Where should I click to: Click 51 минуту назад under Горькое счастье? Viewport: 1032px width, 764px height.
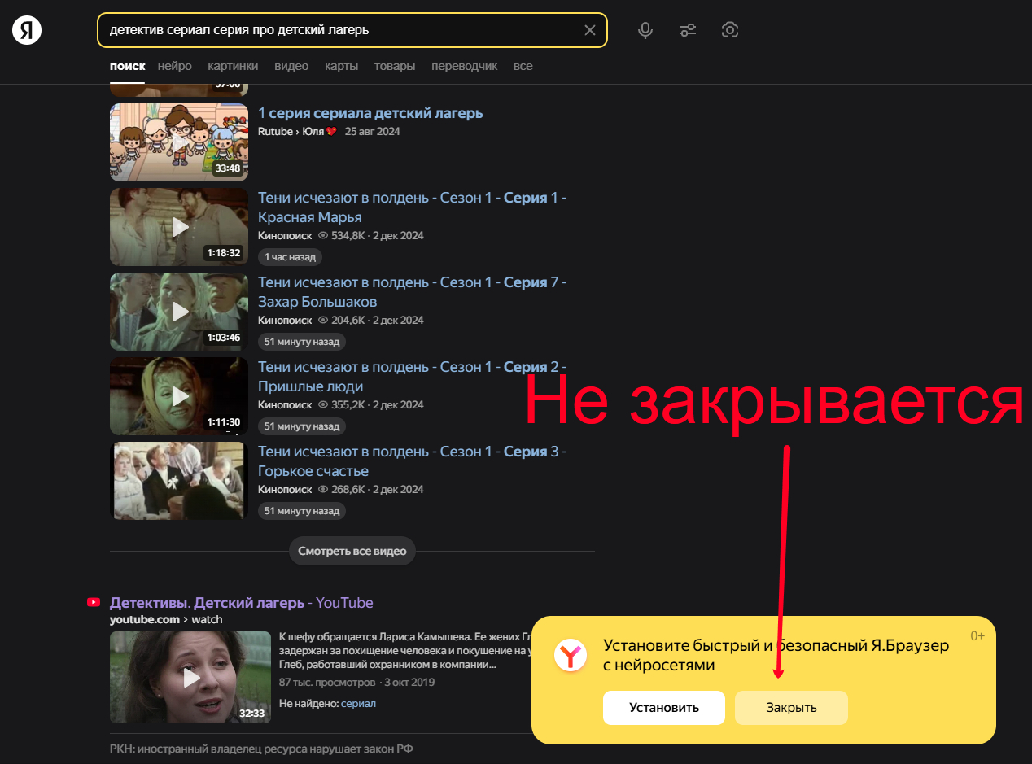tap(302, 510)
